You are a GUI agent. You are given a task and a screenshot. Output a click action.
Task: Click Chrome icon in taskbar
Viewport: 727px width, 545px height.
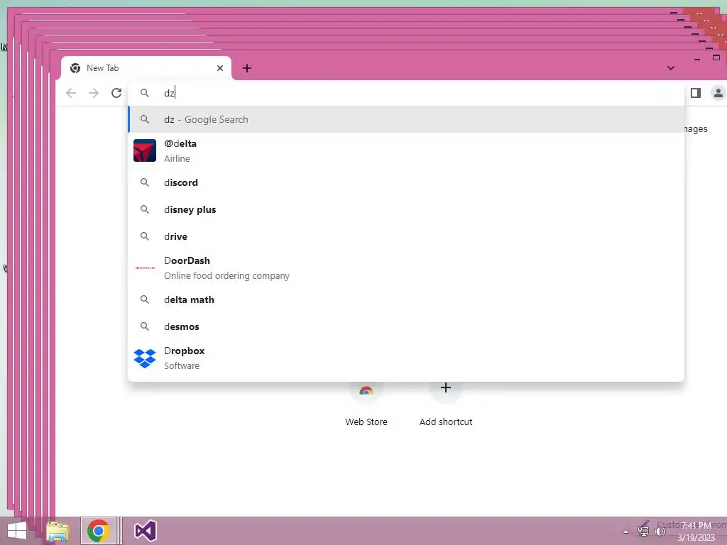coord(98,531)
